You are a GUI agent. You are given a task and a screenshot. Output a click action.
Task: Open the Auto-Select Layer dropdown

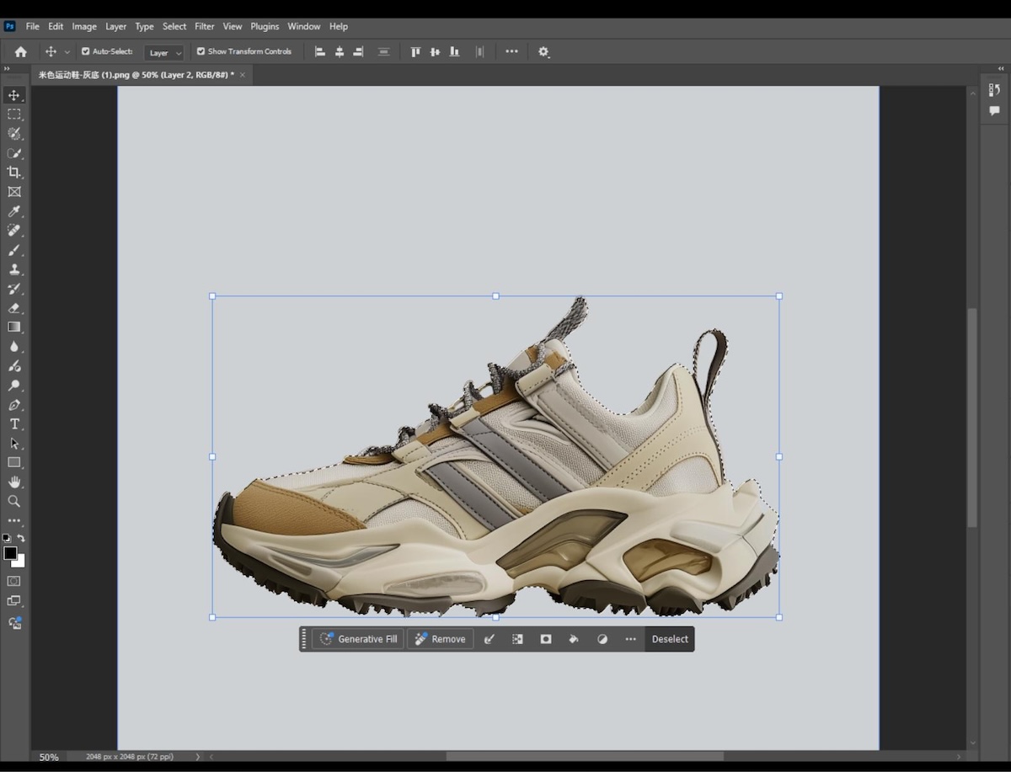coord(164,52)
